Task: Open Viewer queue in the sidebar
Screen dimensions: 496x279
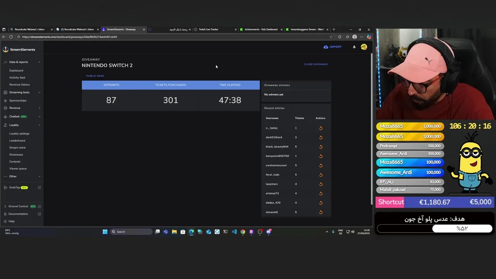Action: pyautogui.click(x=18, y=169)
